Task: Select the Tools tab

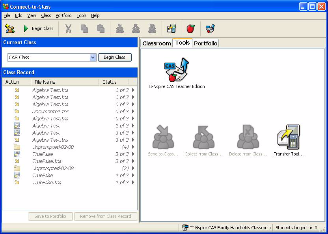Action: coord(183,43)
